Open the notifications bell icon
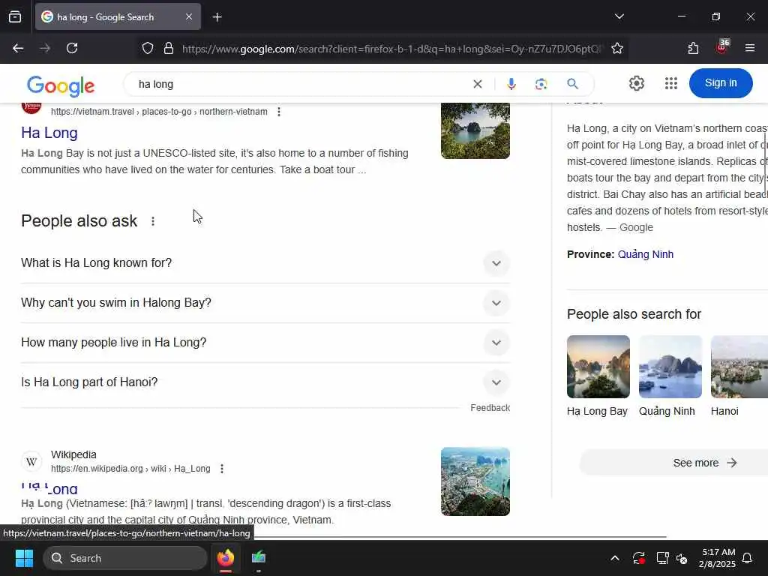This screenshot has width=768, height=576. tap(747, 558)
